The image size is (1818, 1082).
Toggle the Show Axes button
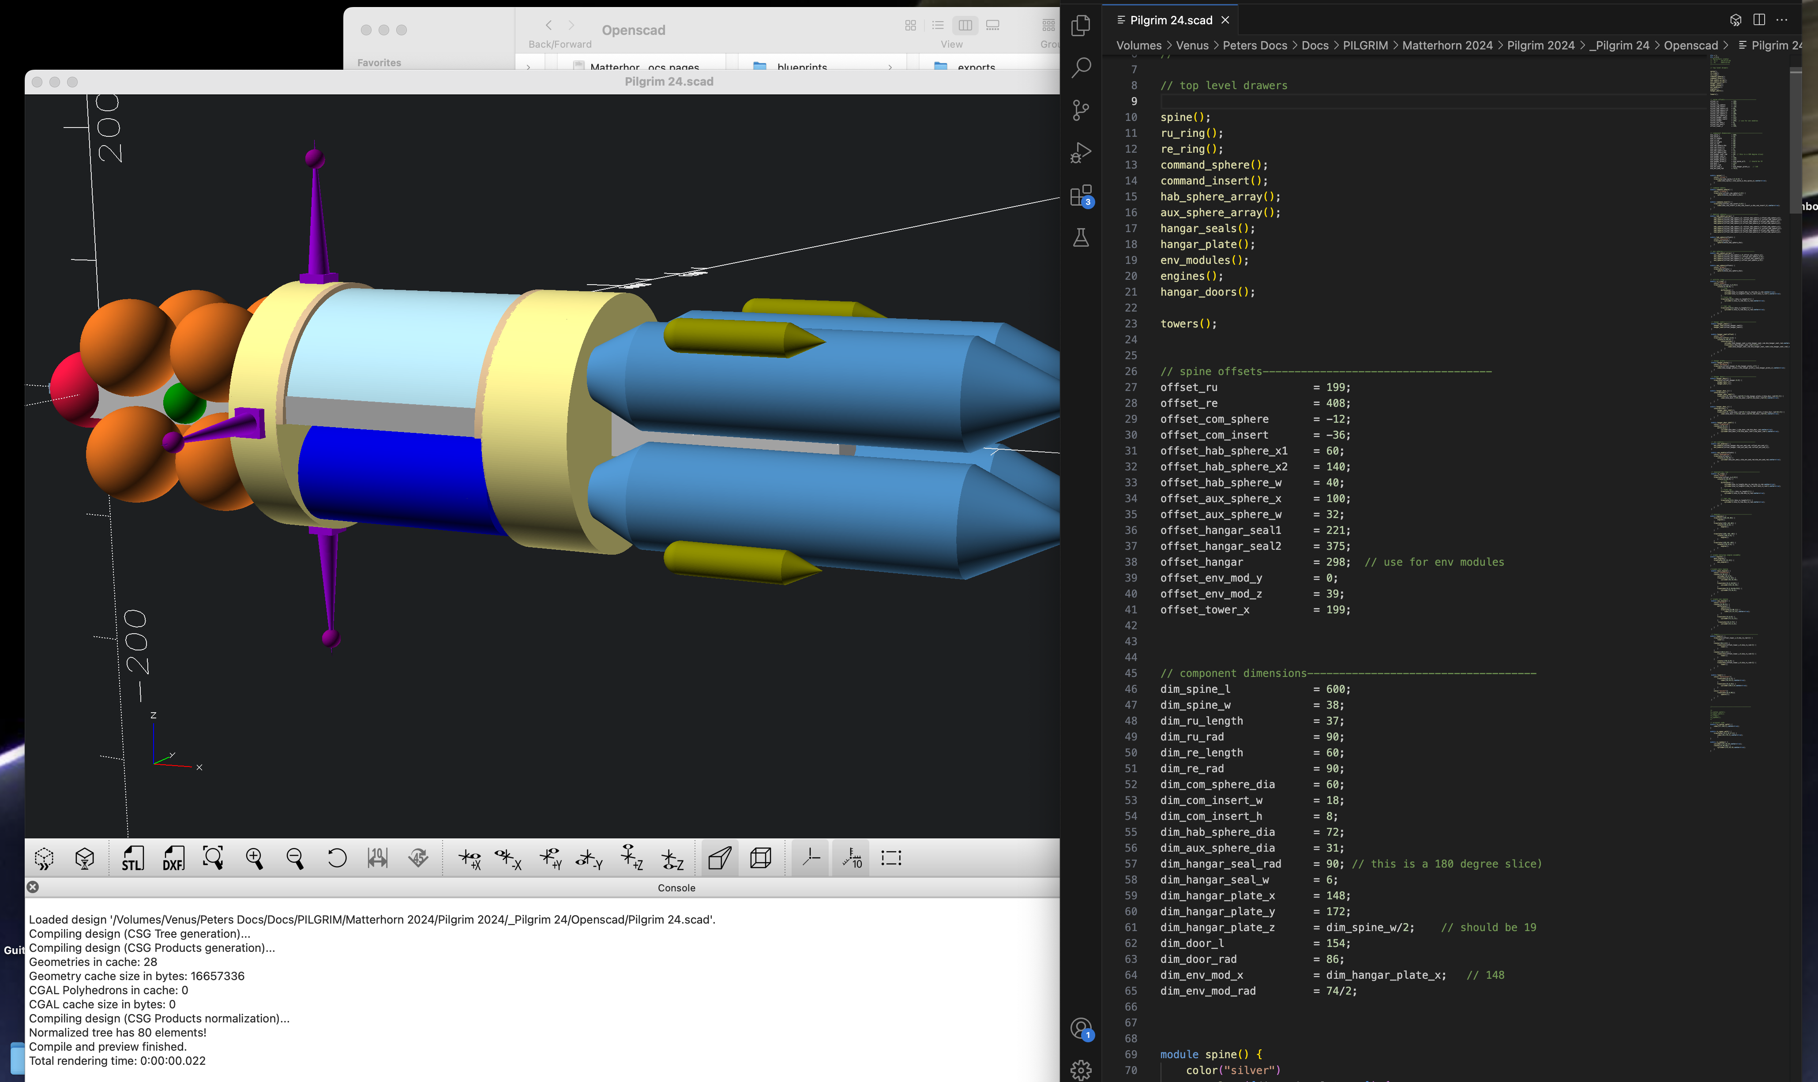(x=811, y=857)
